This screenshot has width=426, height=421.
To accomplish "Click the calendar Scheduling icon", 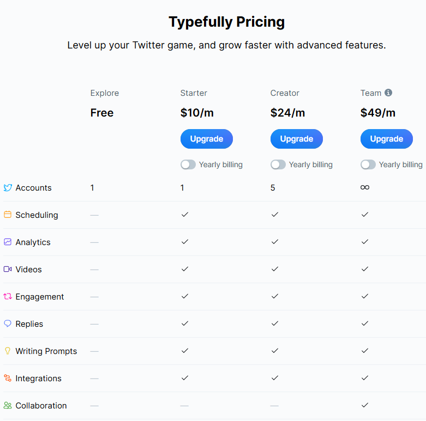I will coord(8,215).
